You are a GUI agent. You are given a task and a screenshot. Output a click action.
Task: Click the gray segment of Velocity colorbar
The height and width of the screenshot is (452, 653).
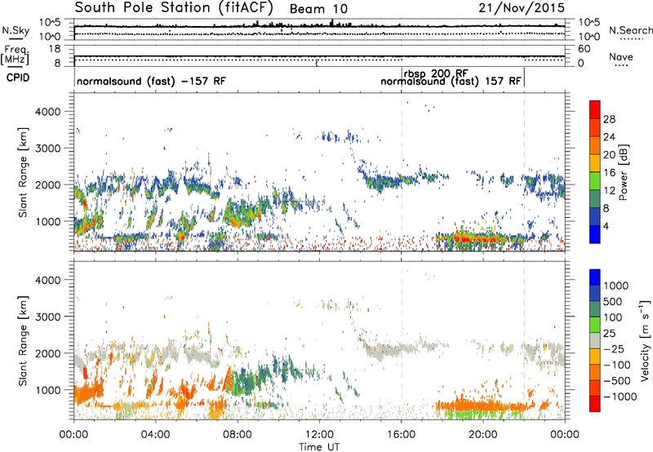point(595,340)
